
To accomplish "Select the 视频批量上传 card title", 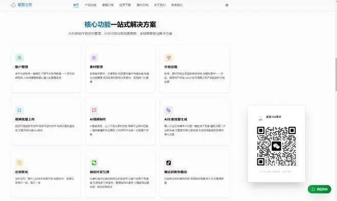I will [x=25, y=119].
